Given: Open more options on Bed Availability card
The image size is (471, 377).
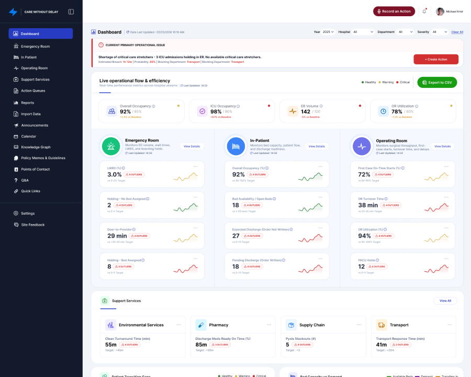Looking at the screenshot, I should (x=320, y=197).
